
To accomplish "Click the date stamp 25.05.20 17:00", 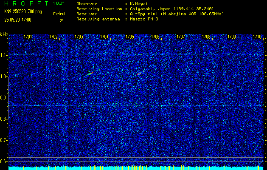I will click(x=18, y=20).
